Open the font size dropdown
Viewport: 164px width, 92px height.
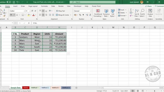click(30, 11)
